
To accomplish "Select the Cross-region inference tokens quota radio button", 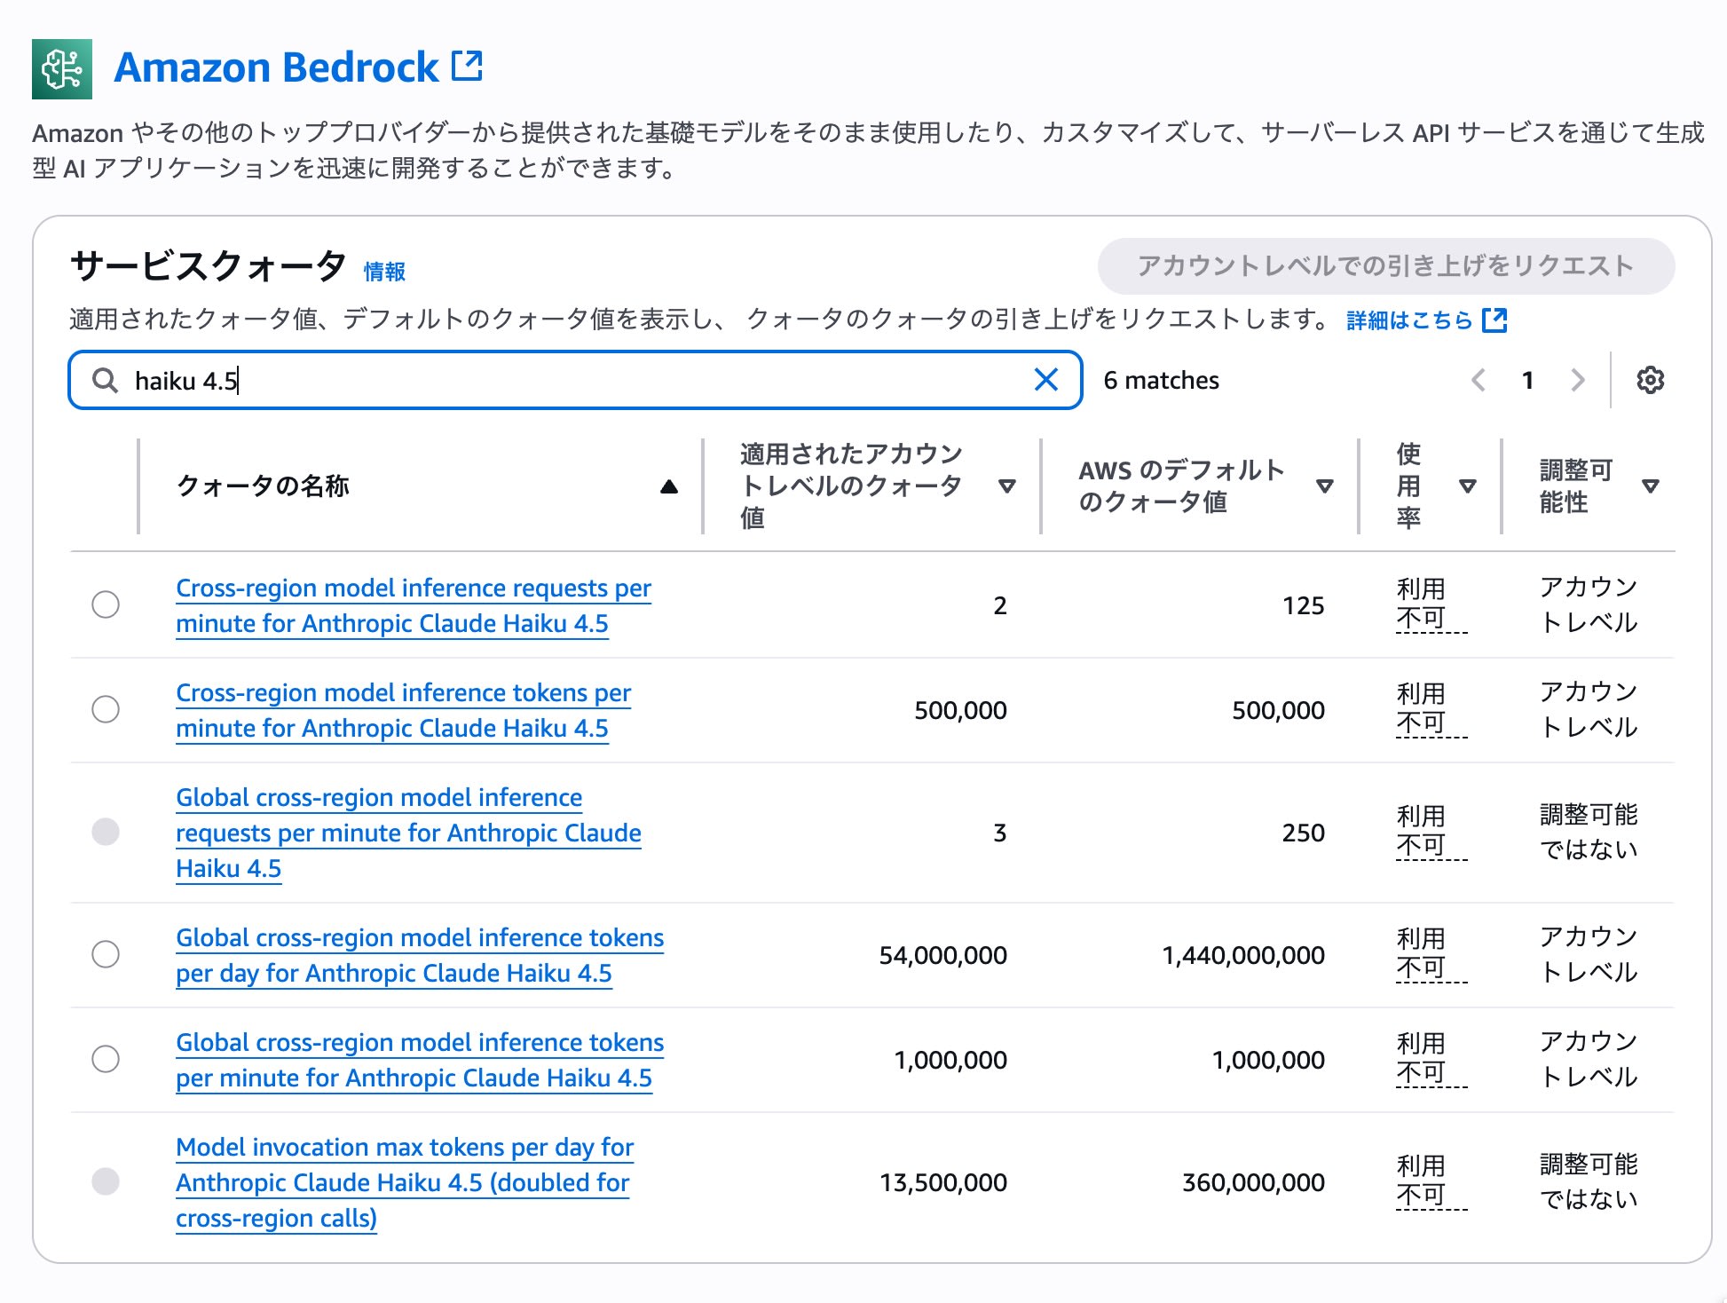I will 106,710.
